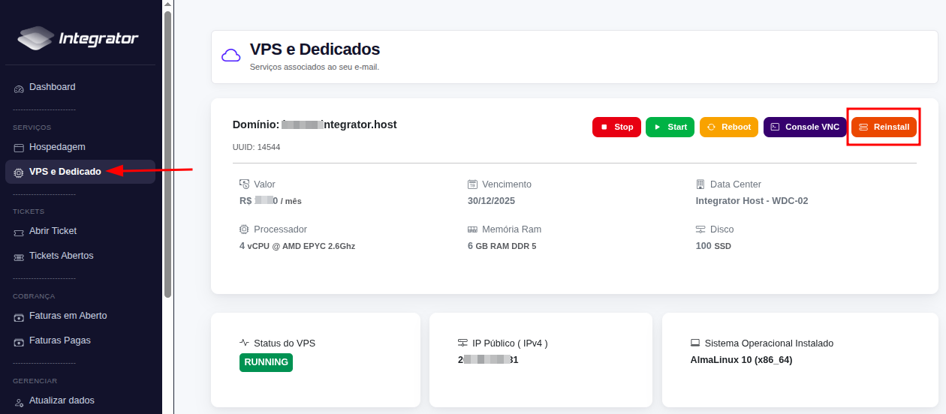The image size is (946, 414).
Task: Click the Abrir Ticket ticket icon
Action: pyautogui.click(x=19, y=232)
